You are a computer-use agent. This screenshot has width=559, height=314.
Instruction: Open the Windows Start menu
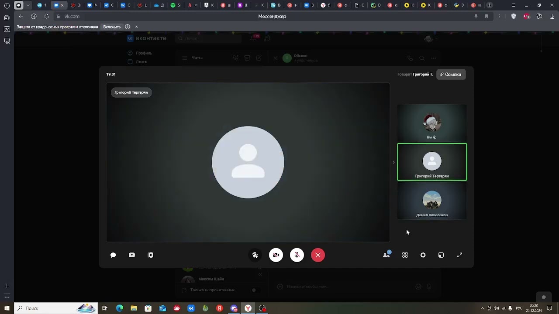7,308
